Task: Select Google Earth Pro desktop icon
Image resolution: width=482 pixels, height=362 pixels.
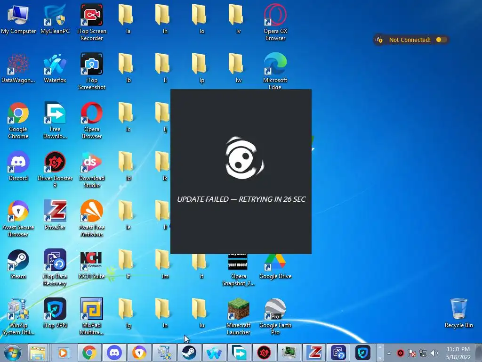Action: [275, 316]
